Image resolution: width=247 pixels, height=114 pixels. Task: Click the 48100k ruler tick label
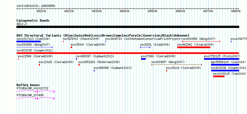[x=41, y=11]
